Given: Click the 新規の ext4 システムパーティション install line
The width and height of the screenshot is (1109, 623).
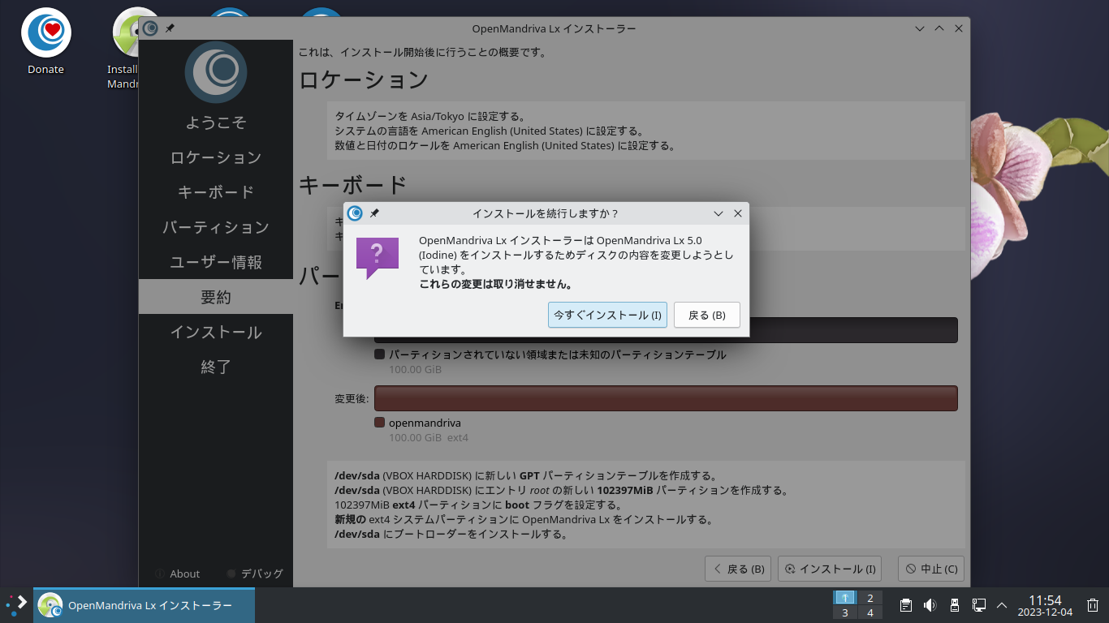Looking at the screenshot, I should click(524, 520).
